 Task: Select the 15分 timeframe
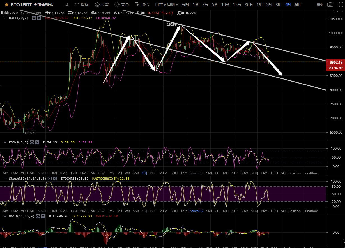237,5
